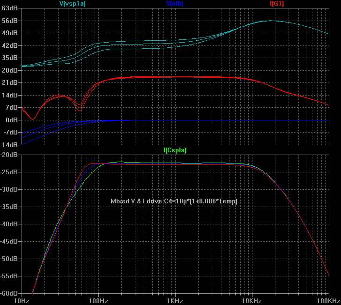
Task: Click the -14dB axis label
Action: (x=9, y=145)
